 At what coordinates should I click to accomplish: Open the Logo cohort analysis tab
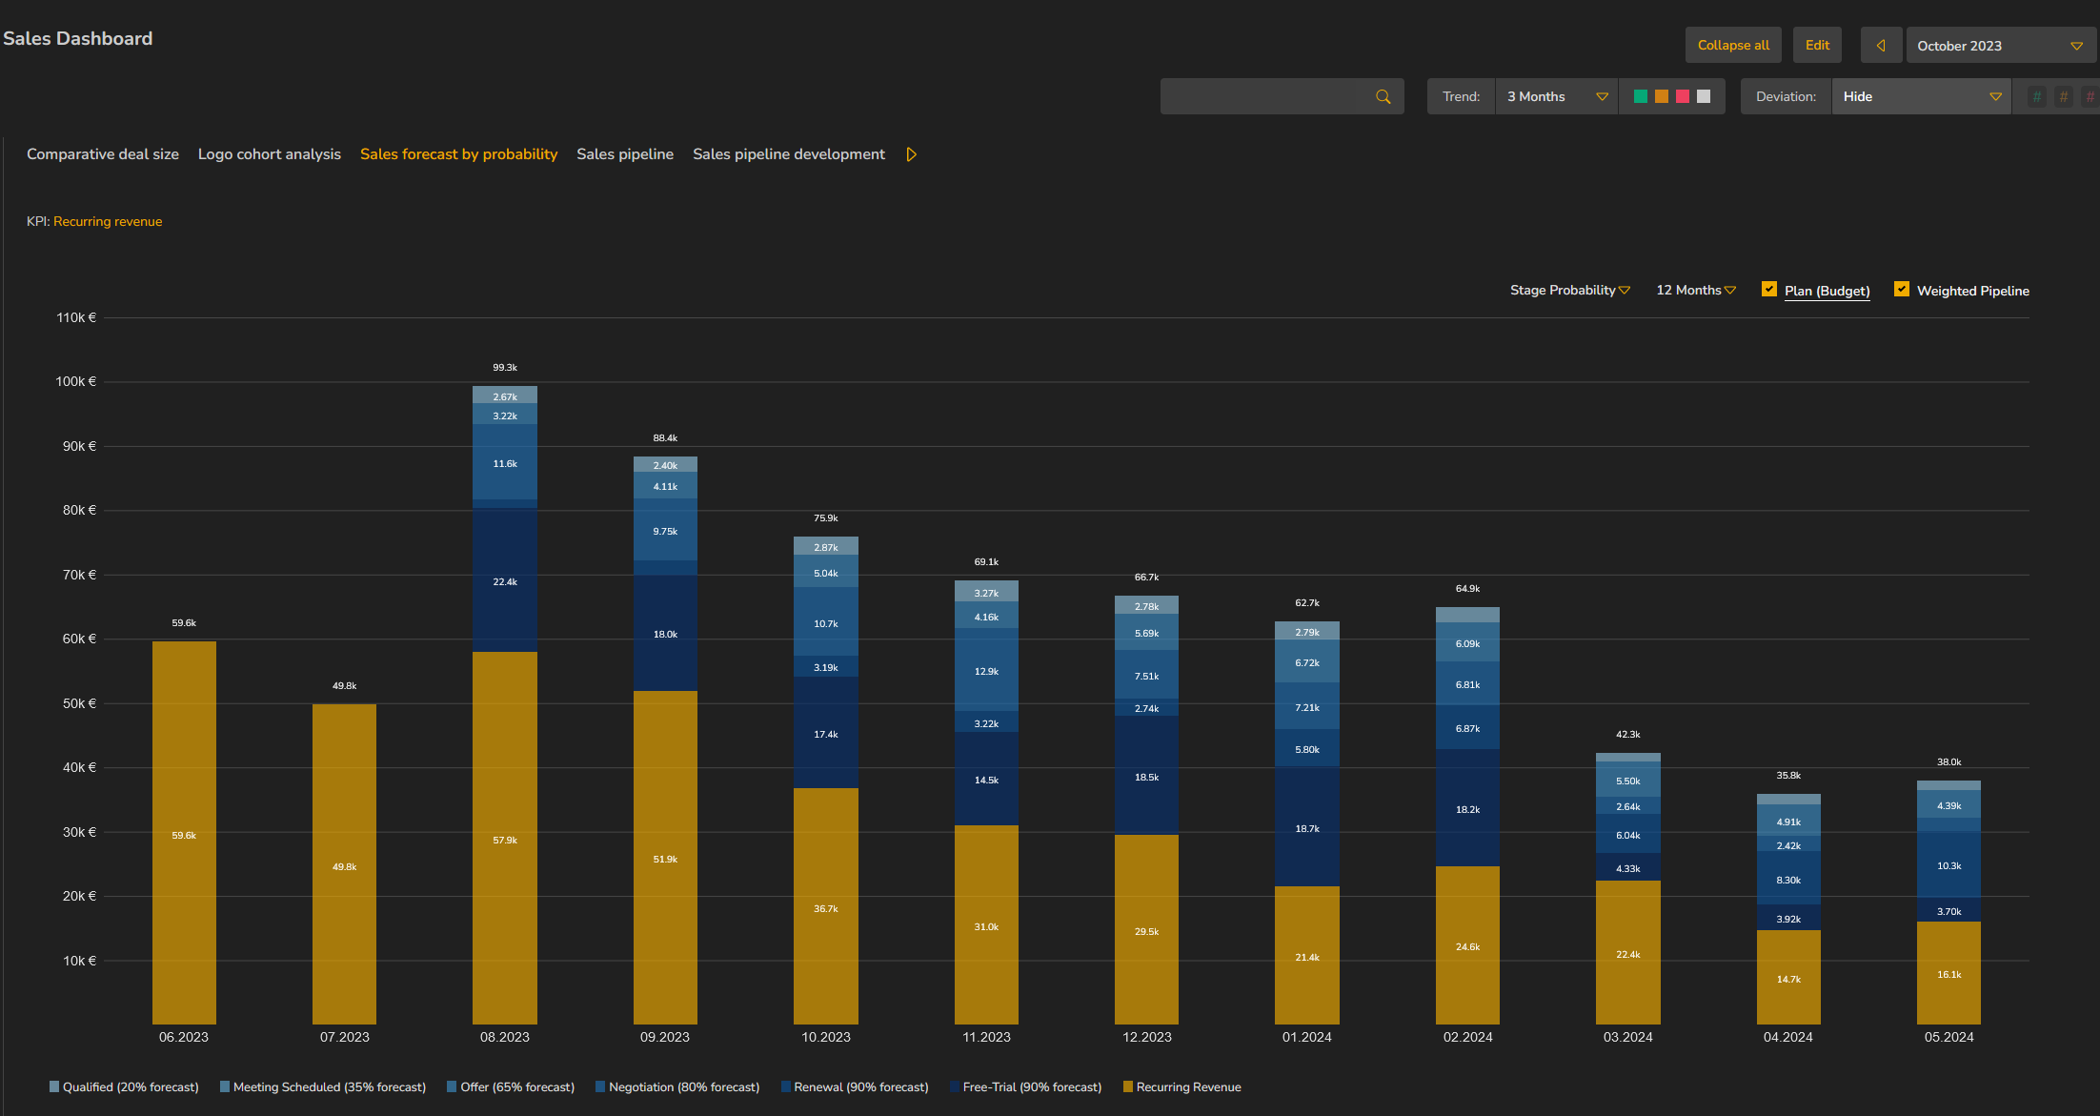tap(269, 154)
